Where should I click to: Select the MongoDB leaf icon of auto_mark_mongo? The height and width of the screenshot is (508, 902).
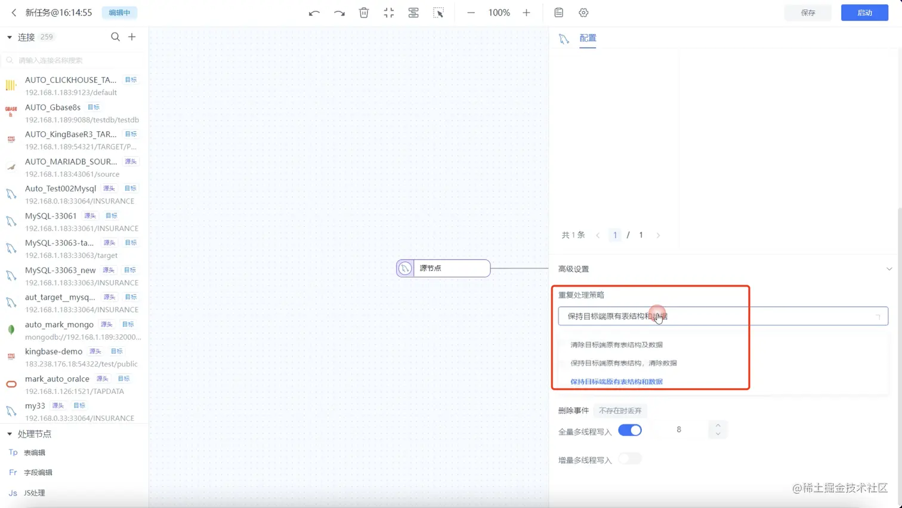pos(11,330)
